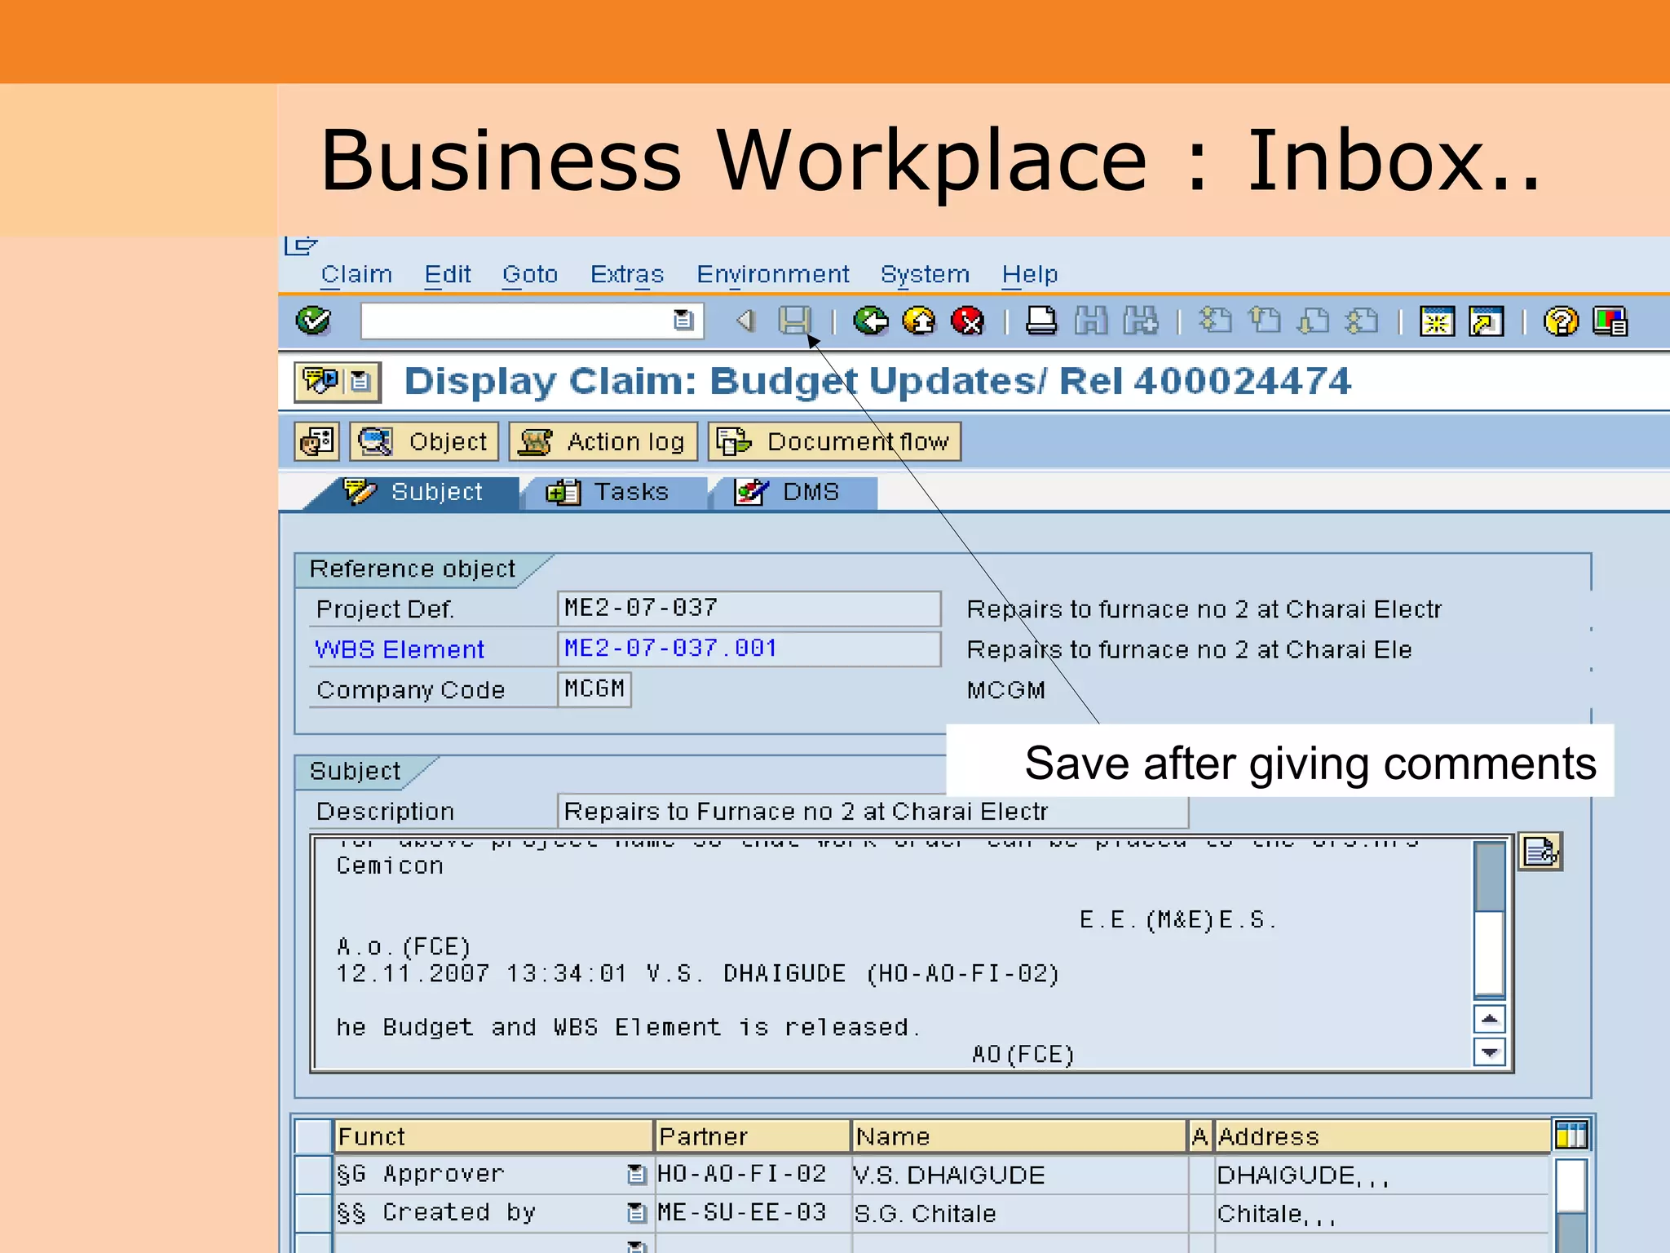Open the Created by function dropdown
1670x1253 pixels.
(636, 1213)
